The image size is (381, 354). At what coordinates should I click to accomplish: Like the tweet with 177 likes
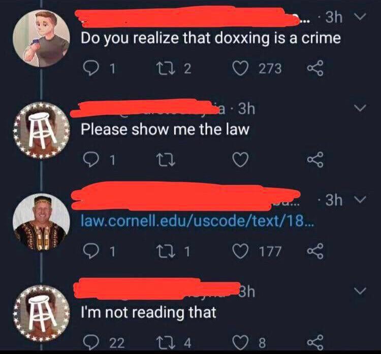[240, 252]
